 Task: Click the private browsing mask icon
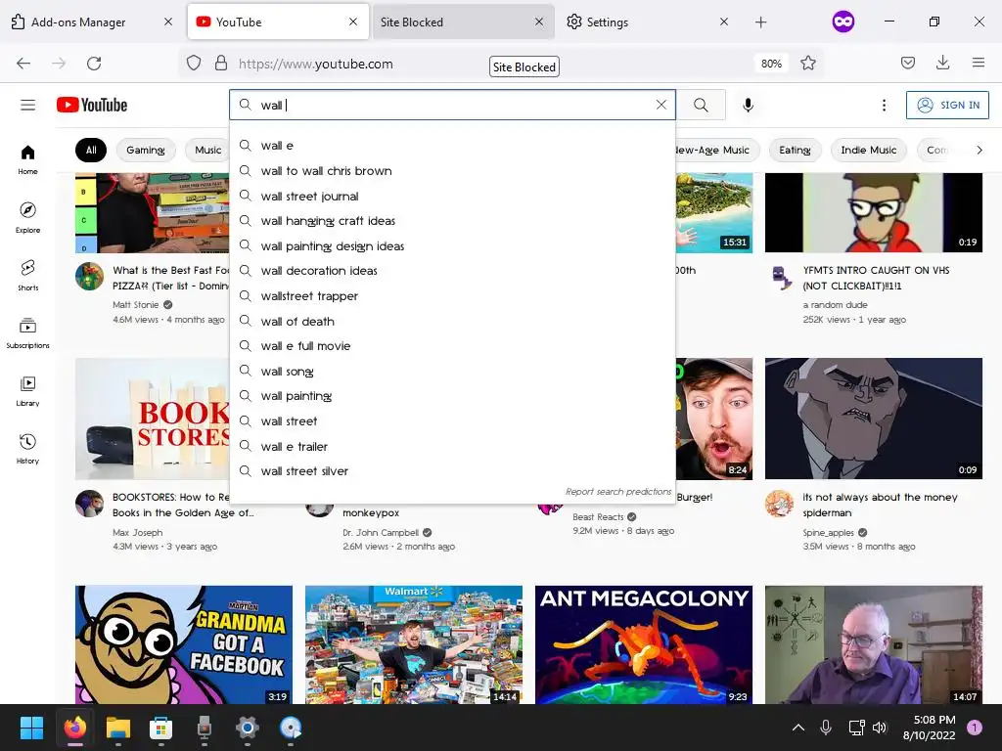coord(843,22)
